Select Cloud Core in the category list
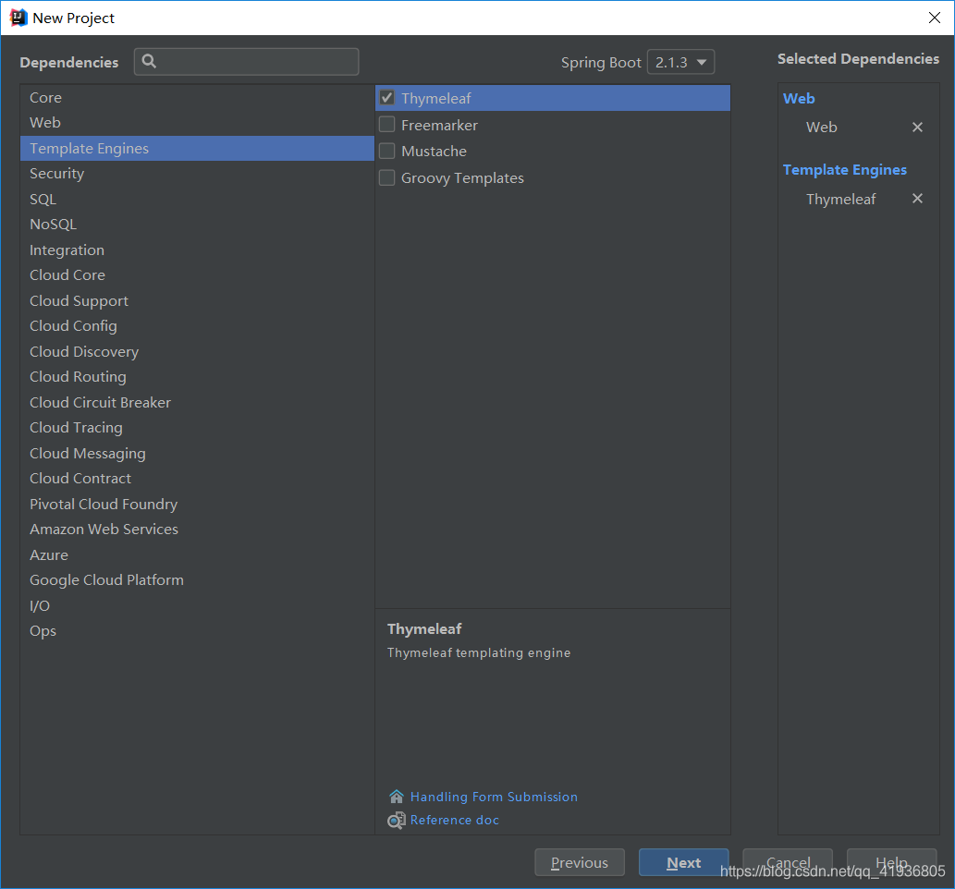Screen dimensions: 955x889 click(x=197, y=275)
